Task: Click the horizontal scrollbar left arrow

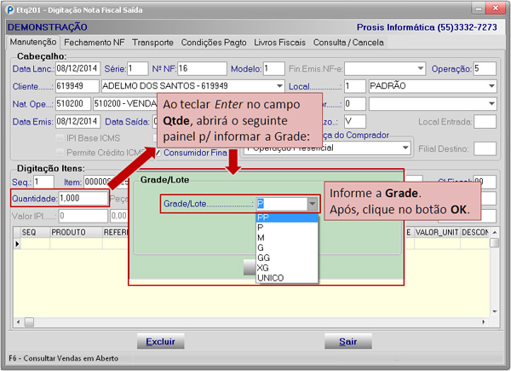Action: (x=18, y=322)
